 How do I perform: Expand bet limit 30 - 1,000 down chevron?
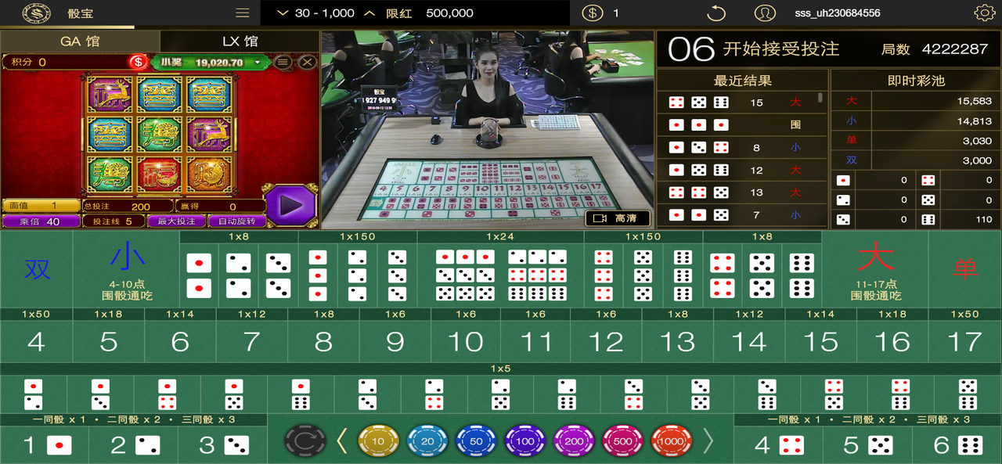click(x=283, y=13)
